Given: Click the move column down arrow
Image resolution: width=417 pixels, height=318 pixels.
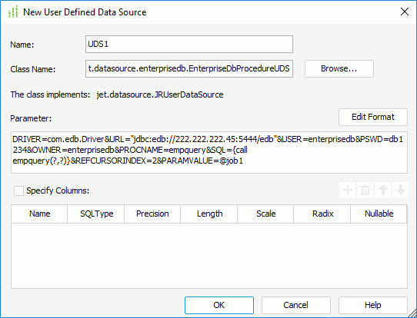Looking at the screenshot, I should (401, 190).
